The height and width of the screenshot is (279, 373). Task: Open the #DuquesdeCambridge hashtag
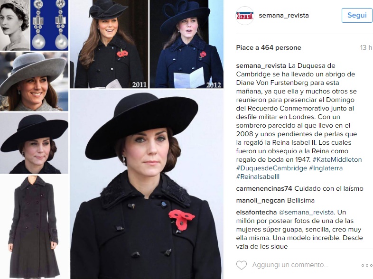click(x=271, y=168)
